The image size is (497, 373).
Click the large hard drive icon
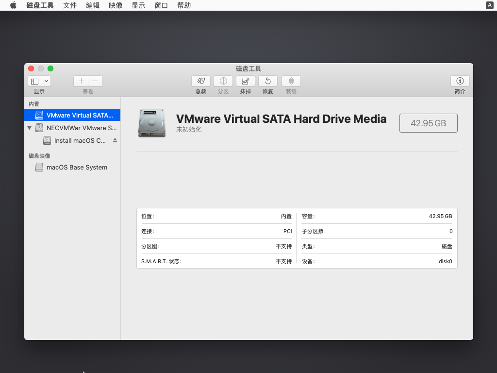(x=152, y=123)
